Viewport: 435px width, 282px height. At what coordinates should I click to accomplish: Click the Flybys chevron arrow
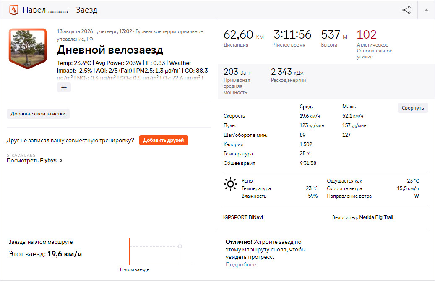tap(61, 160)
